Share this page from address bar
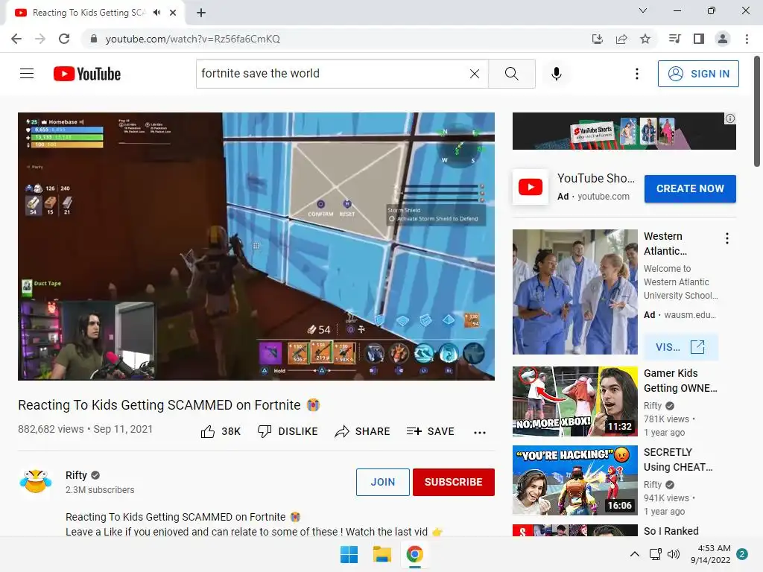The height and width of the screenshot is (572, 763). [x=621, y=39]
